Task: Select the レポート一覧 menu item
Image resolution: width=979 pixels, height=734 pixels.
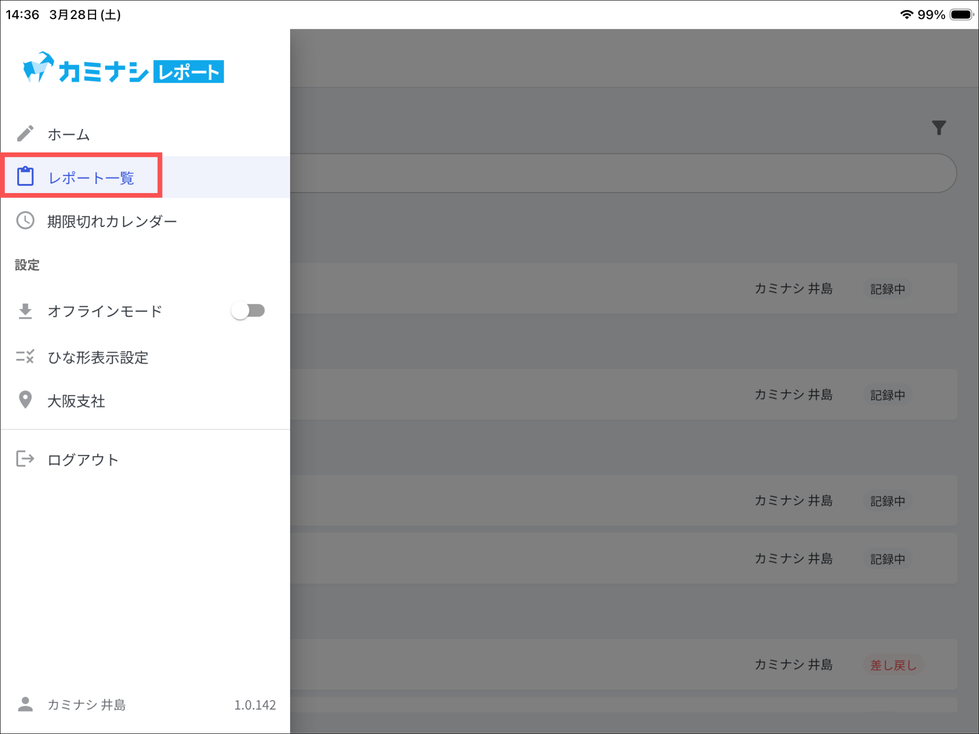Action: point(91,178)
